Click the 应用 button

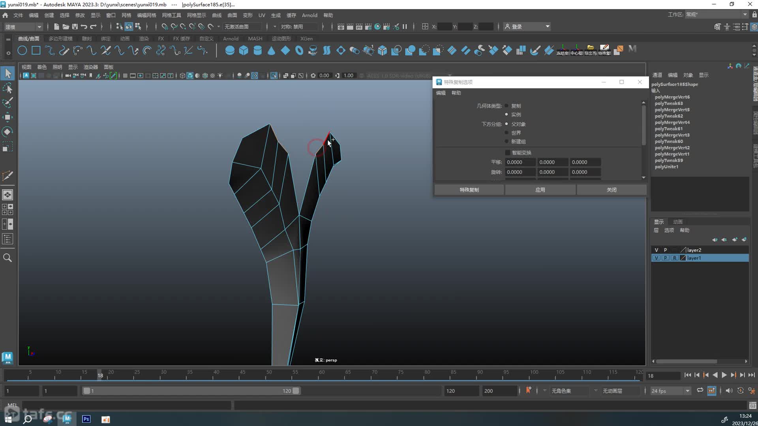coord(540,190)
